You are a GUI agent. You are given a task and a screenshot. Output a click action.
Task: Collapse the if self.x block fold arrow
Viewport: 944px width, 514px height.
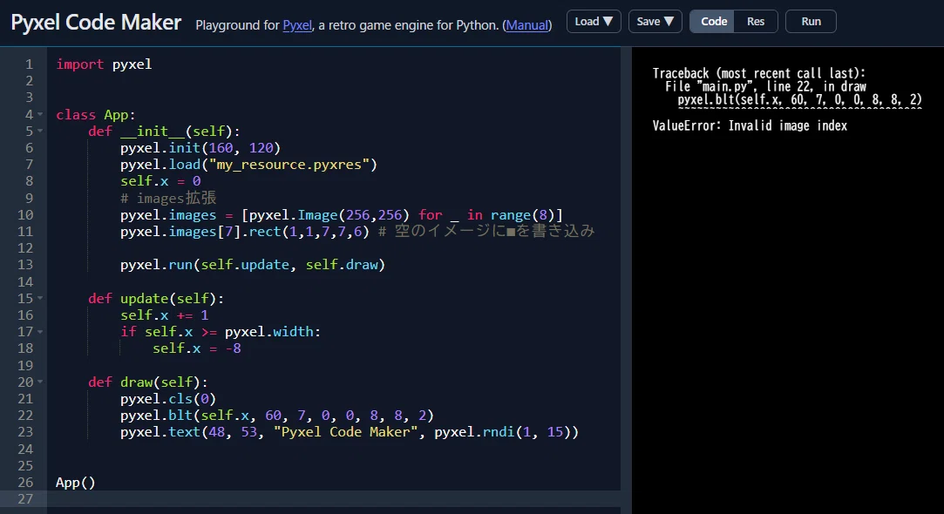[40, 332]
